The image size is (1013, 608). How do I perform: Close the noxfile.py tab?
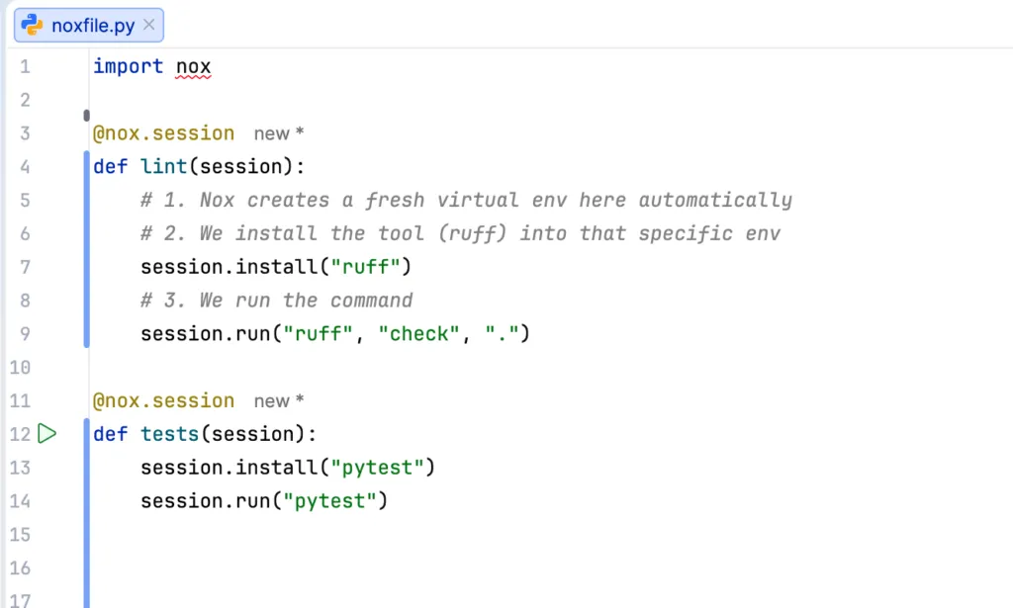coord(148,25)
